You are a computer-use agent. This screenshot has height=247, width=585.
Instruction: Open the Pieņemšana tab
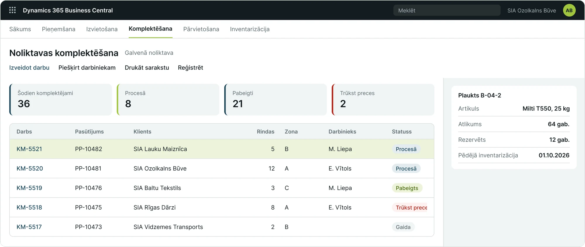58,29
